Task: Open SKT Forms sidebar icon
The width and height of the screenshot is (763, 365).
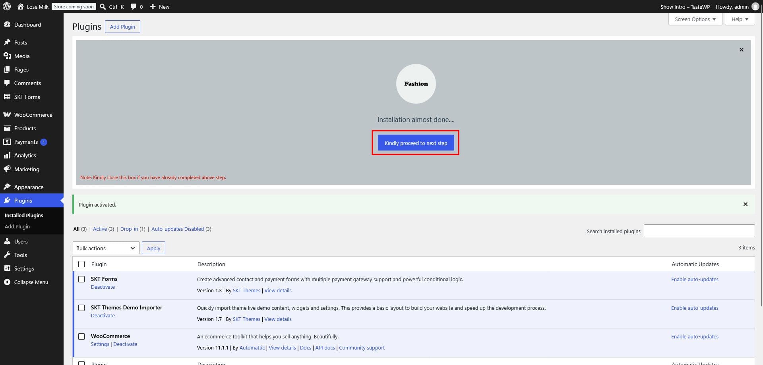Action: tap(7, 97)
